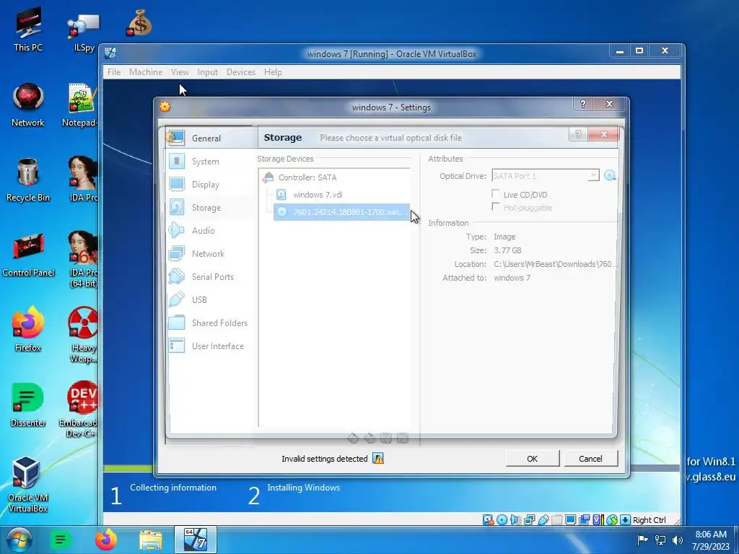Select the Control Panel desktop icon
Image resolution: width=739 pixels, height=554 pixels.
point(28,255)
